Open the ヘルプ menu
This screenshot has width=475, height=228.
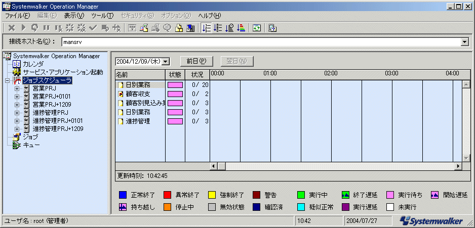coord(210,16)
